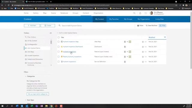
Task: Click the Windows Start button
Action: tap(2, 106)
